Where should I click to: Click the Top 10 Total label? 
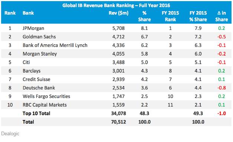tap(36, 113)
